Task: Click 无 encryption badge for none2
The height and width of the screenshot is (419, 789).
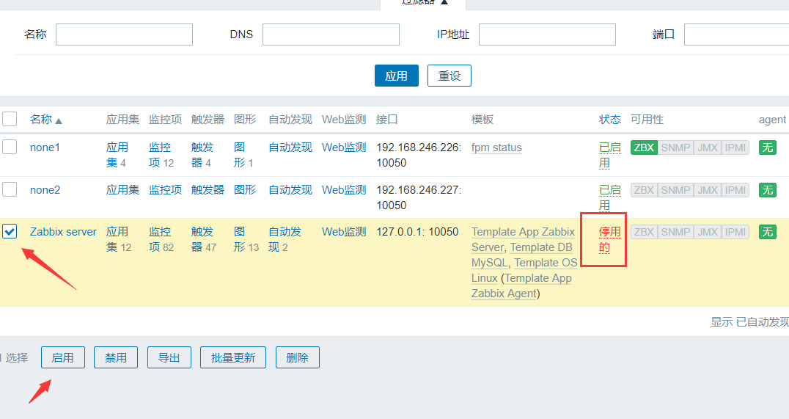Action: tap(767, 190)
